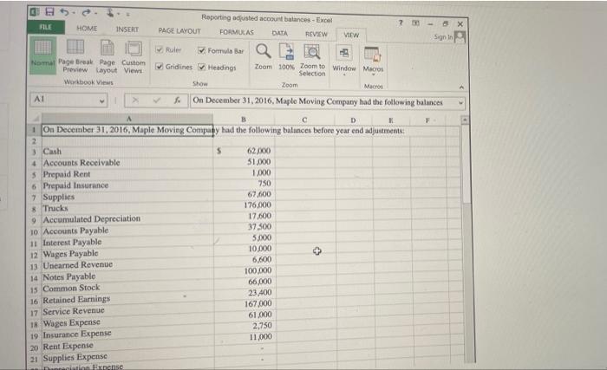Select the 176,000 value cell
The image size is (607, 370).
[x=245, y=204]
